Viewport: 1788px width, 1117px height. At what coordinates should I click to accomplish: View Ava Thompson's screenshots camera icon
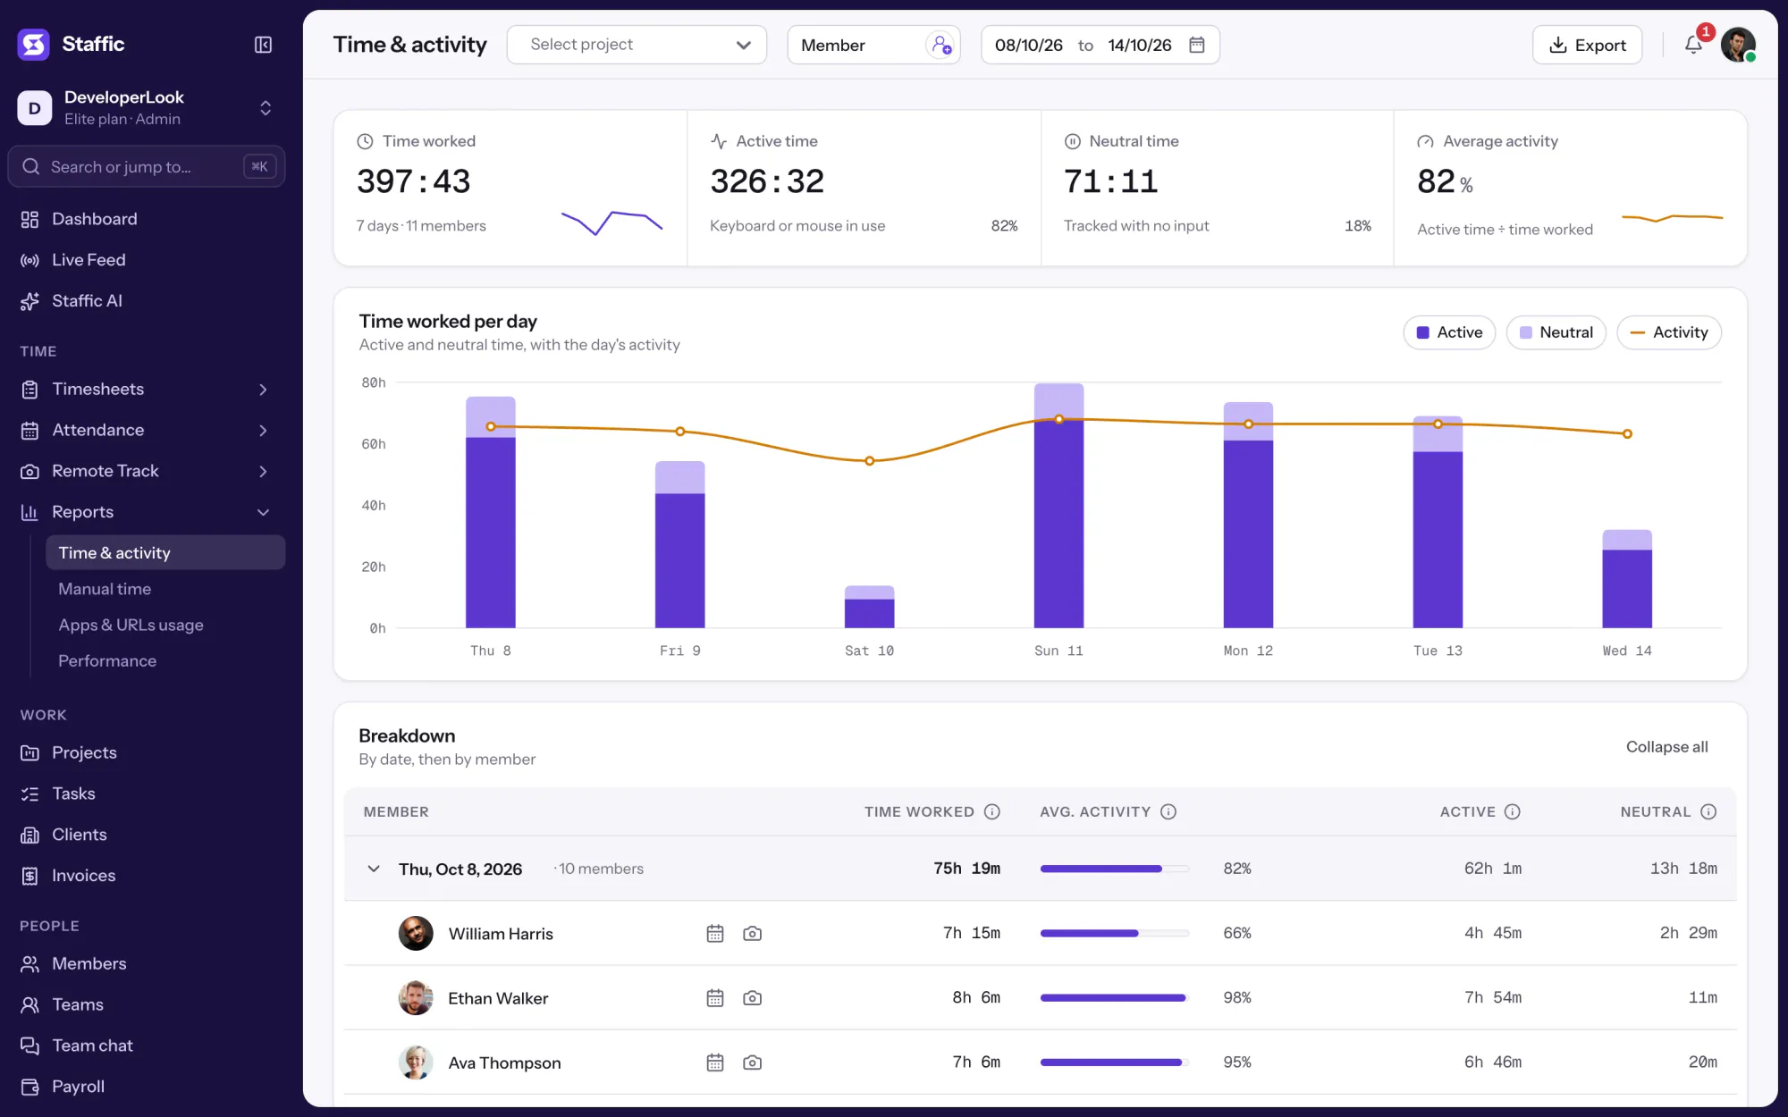[753, 1062]
